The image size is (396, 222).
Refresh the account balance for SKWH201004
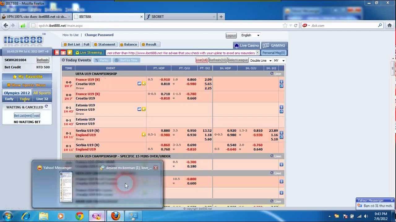pos(43,60)
